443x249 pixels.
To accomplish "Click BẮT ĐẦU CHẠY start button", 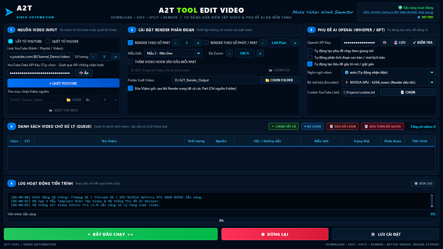I will (x=111, y=234).
